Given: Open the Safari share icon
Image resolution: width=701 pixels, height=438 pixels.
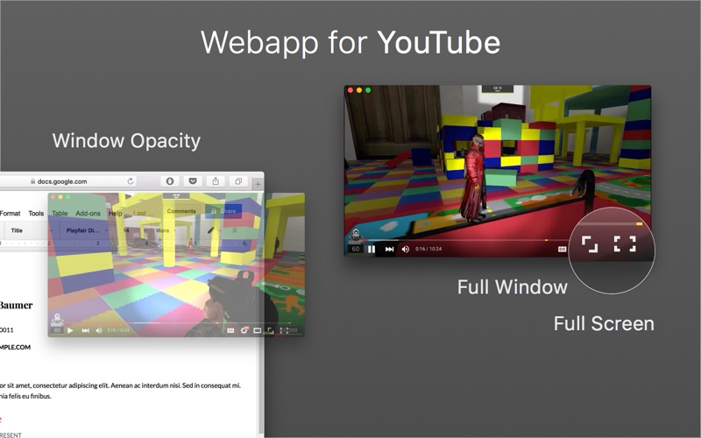Looking at the screenshot, I should point(216,181).
